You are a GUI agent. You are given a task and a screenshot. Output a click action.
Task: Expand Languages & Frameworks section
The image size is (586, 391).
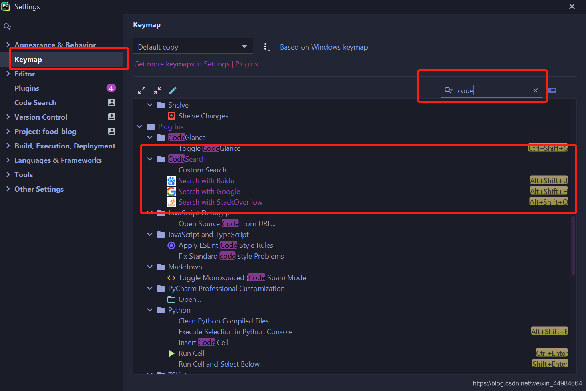[x=8, y=160]
